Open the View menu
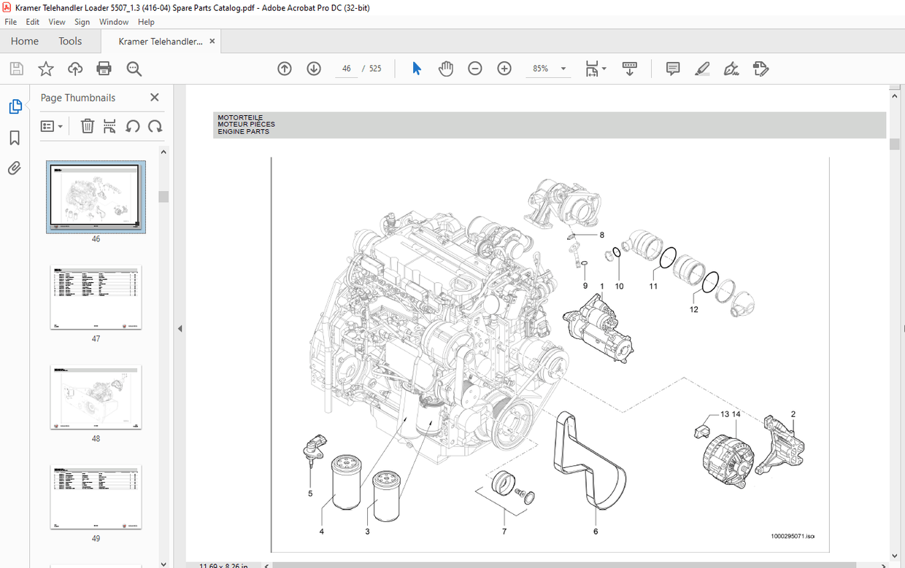 point(56,21)
